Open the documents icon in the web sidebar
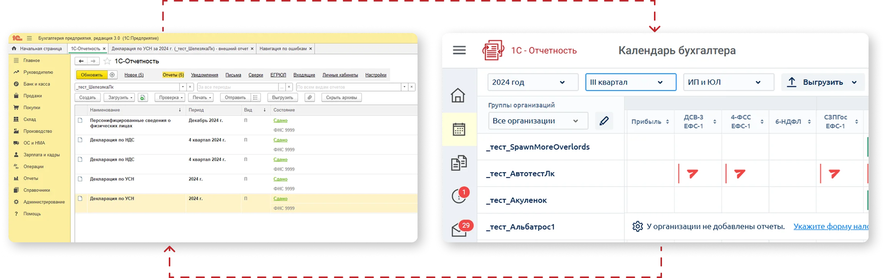 click(x=459, y=163)
